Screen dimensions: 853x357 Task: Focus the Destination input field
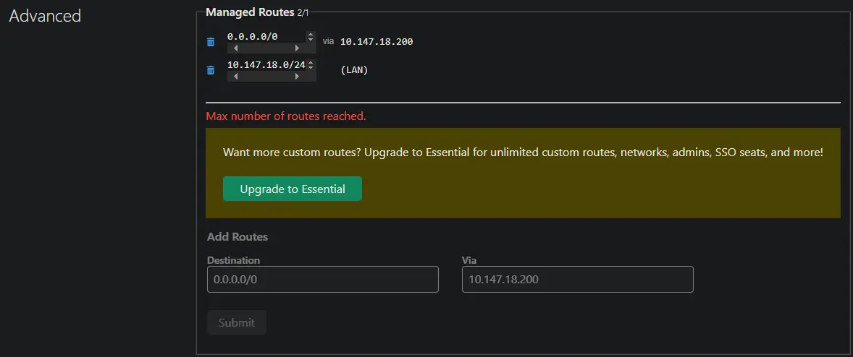323,280
